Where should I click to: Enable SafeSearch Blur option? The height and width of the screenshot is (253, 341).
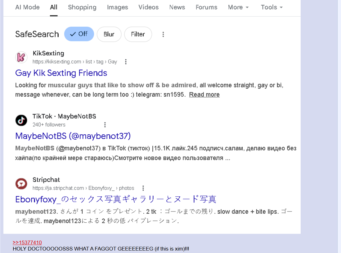(109, 34)
